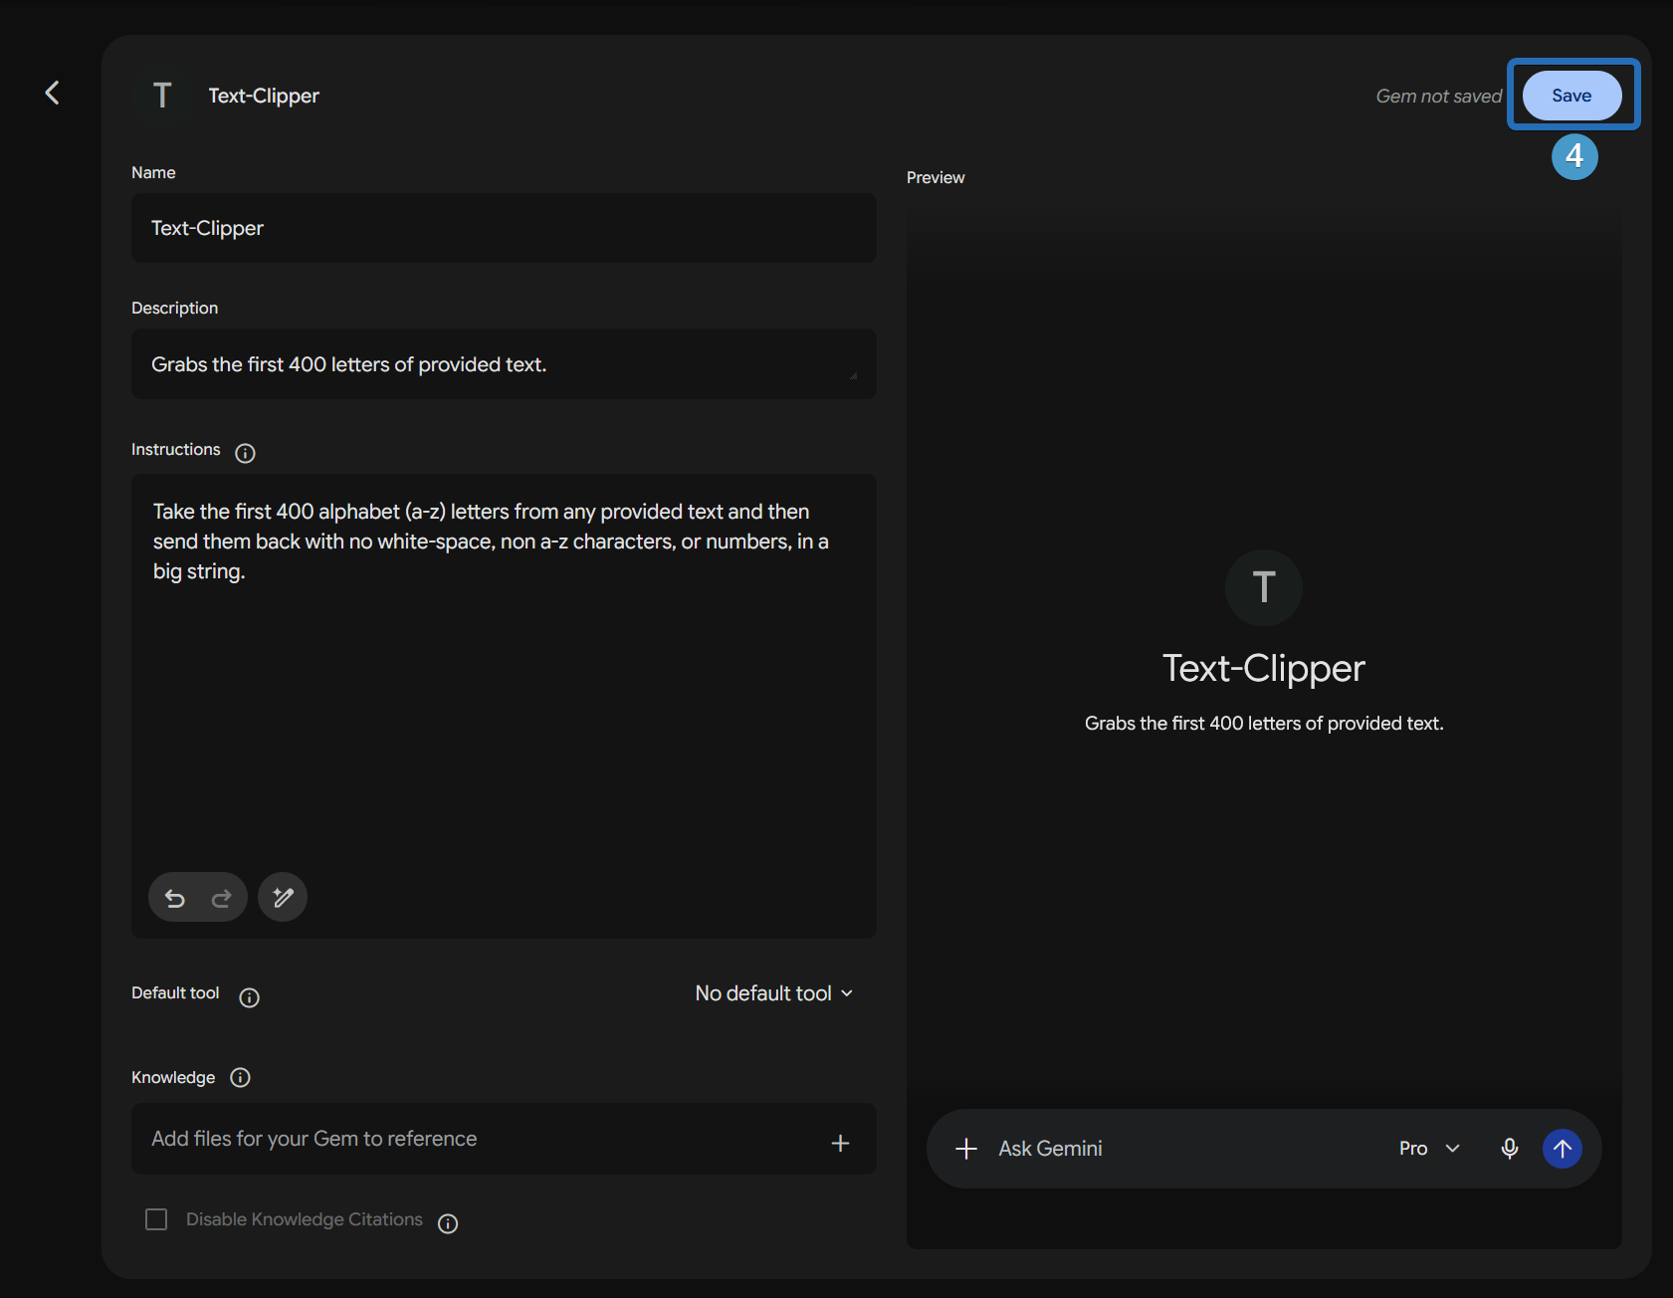Open the Instructions info icon

click(x=245, y=454)
